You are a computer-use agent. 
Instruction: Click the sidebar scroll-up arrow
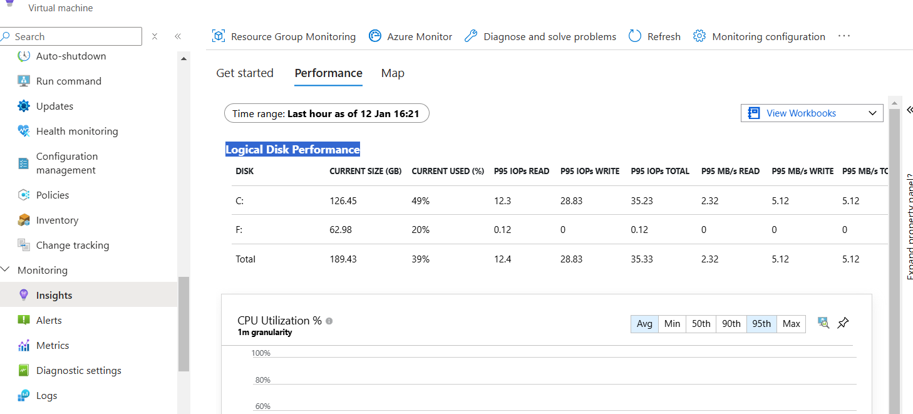(x=183, y=58)
